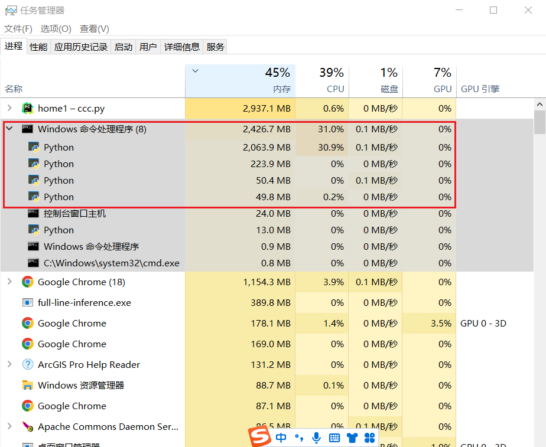Sort by the 磁盘 1% column header
546x447 pixels.
point(376,81)
